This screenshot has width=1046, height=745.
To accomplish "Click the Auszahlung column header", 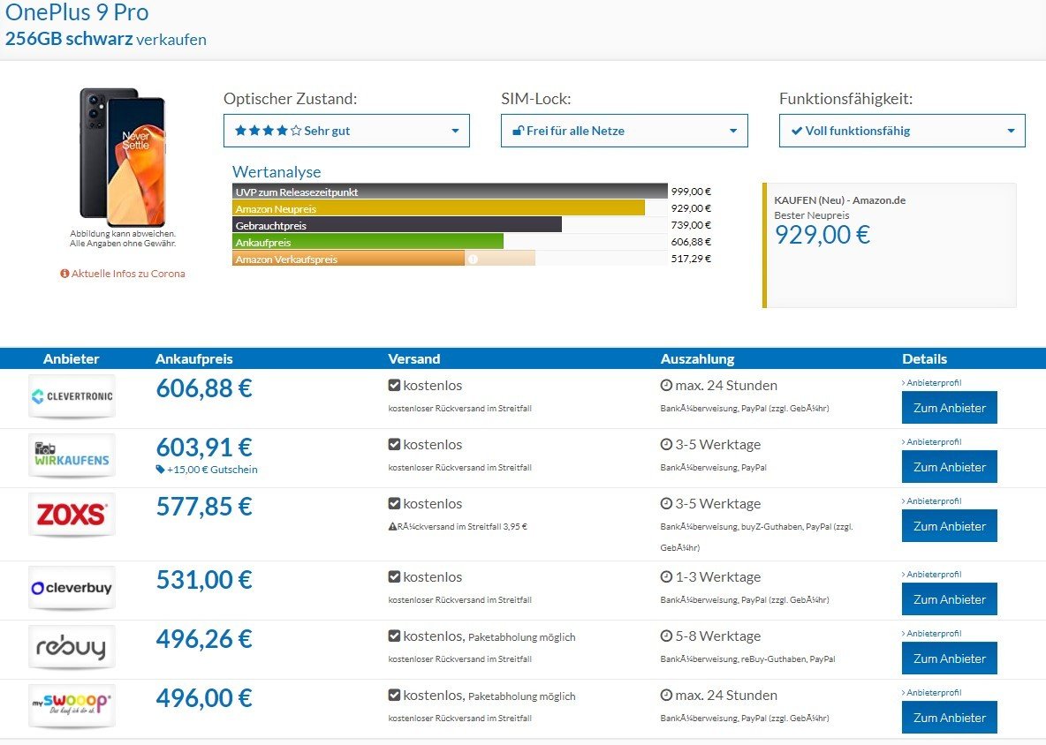I will (x=697, y=358).
